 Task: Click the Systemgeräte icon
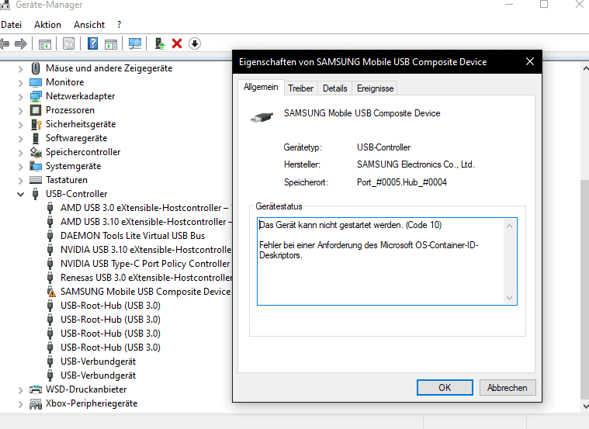click(36, 166)
